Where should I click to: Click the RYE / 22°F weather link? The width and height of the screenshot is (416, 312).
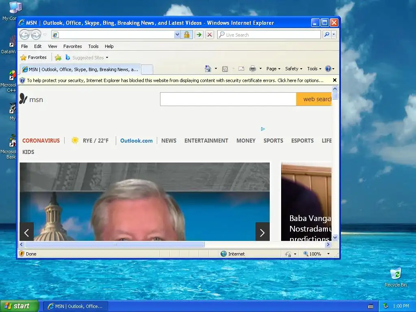tap(90, 141)
